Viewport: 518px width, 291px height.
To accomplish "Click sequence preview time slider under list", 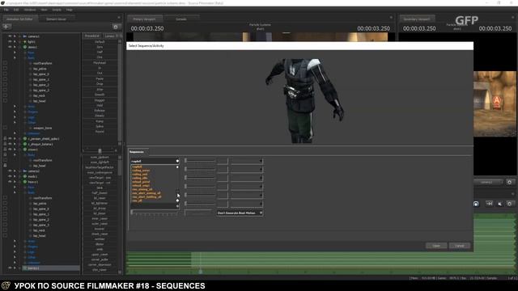I will [x=155, y=212].
